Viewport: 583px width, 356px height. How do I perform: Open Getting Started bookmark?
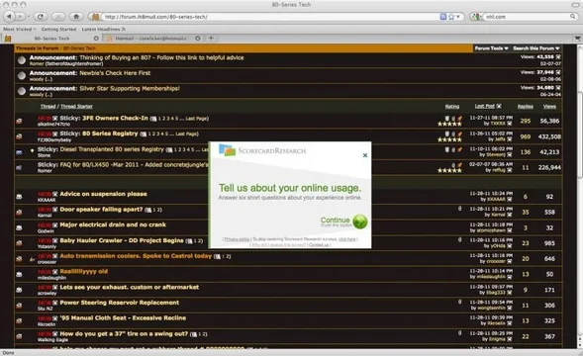point(58,29)
